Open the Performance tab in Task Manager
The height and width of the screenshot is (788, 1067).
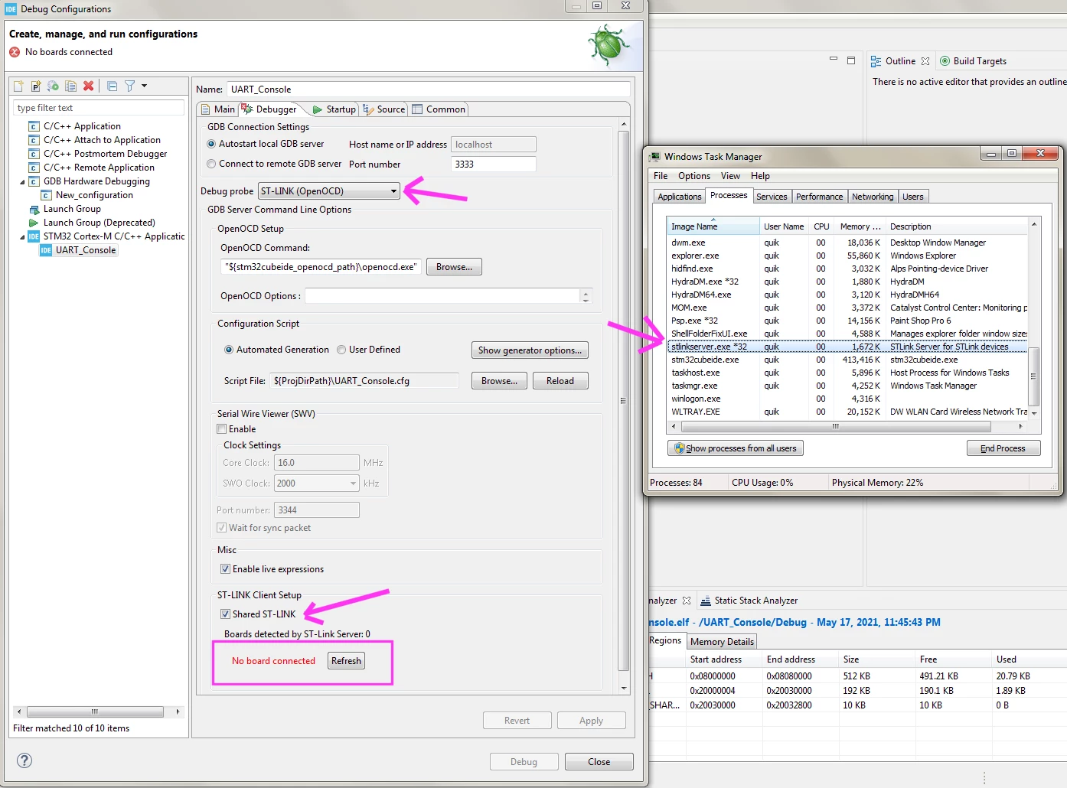[x=819, y=197]
